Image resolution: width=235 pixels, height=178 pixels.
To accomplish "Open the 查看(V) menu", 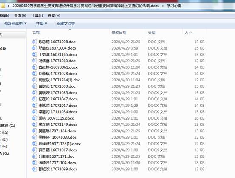I will 20,15.
